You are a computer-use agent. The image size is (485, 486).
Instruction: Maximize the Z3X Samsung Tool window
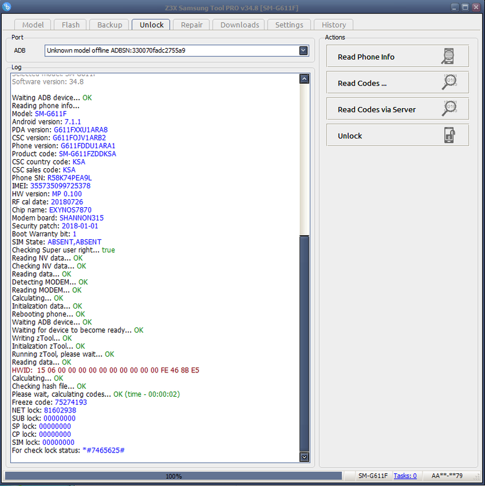pos(465,7)
